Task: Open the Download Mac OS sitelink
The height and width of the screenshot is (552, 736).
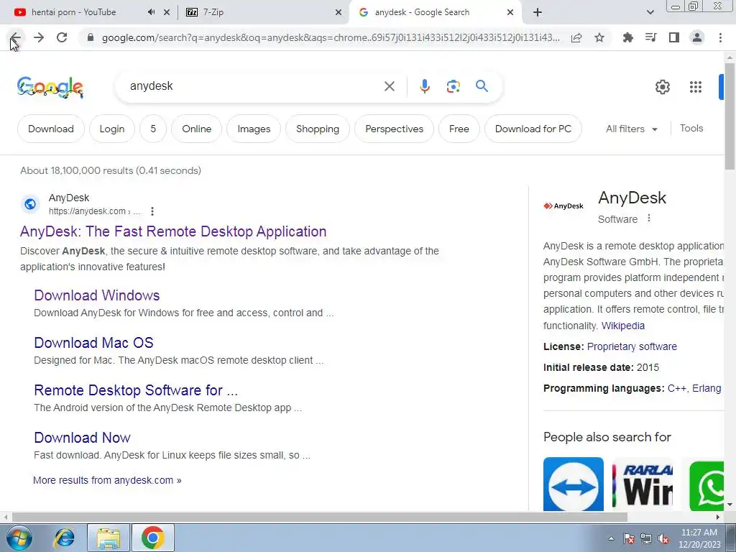Action: click(93, 343)
